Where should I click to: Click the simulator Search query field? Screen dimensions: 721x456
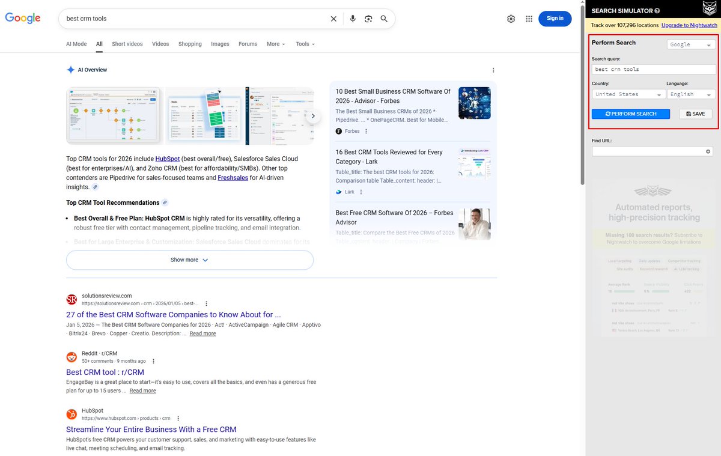[x=654, y=69]
